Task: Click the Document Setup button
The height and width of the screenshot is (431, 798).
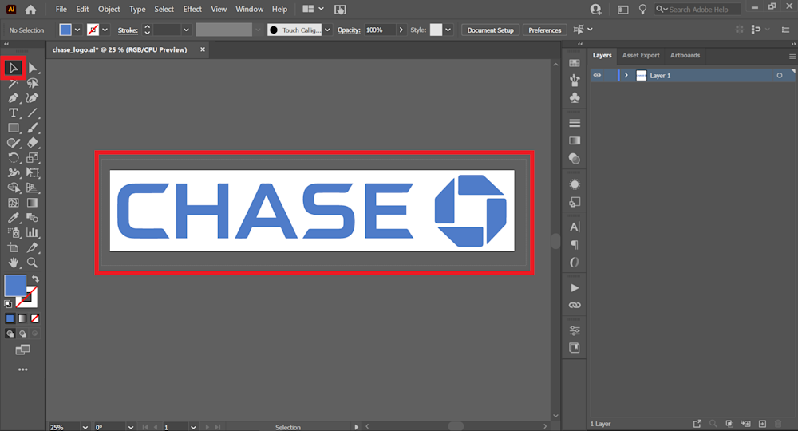Action: pos(491,30)
